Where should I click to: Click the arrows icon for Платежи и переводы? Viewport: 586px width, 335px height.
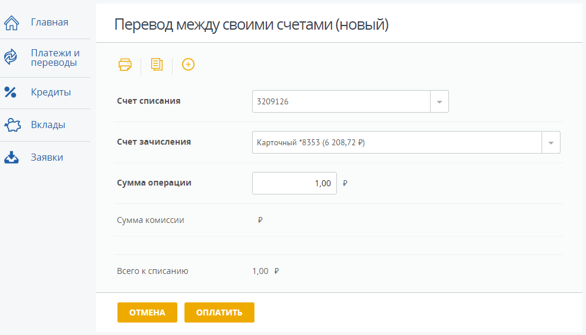point(11,57)
